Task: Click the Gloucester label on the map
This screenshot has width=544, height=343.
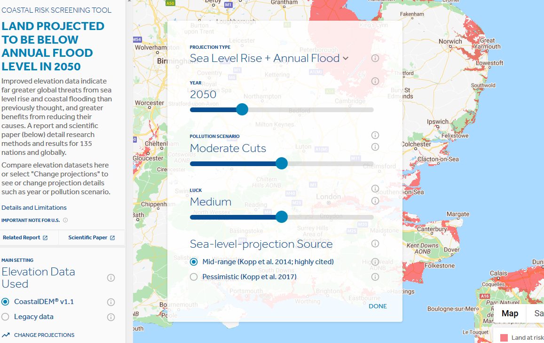Action: (148, 159)
